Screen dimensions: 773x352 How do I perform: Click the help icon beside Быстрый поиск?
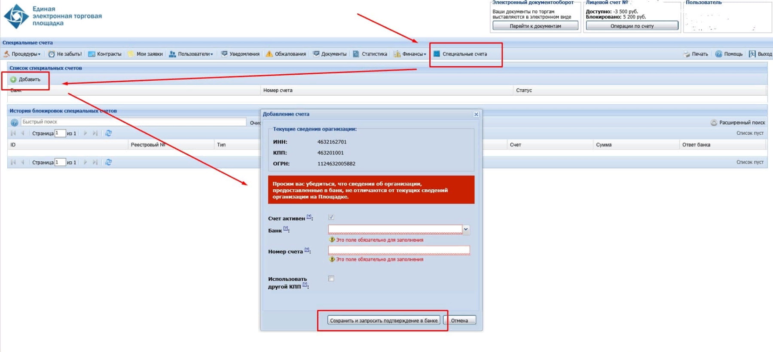pyautogui.click(x=14, y=122)
